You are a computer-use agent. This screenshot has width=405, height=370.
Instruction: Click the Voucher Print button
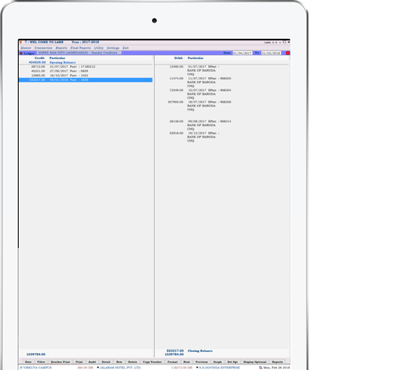(60, 361)
